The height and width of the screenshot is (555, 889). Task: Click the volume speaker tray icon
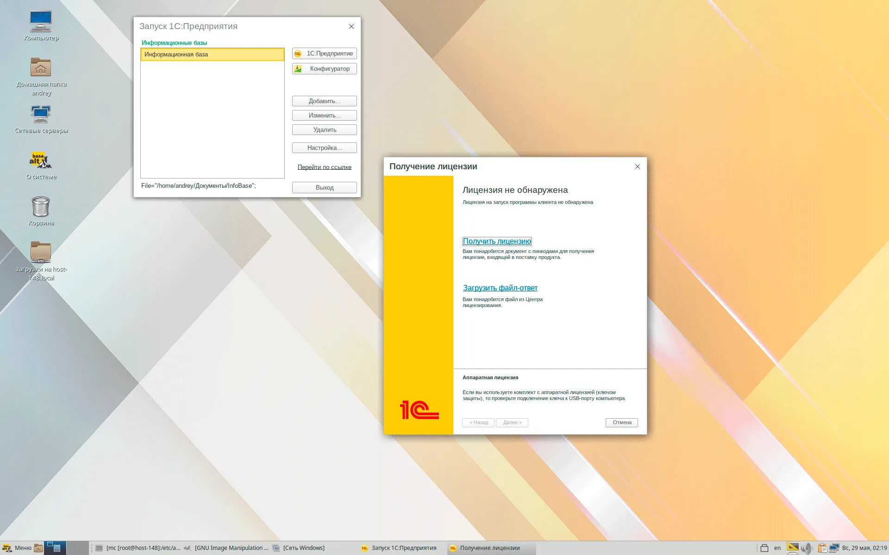pyautogui.click(x=807, y=548)
